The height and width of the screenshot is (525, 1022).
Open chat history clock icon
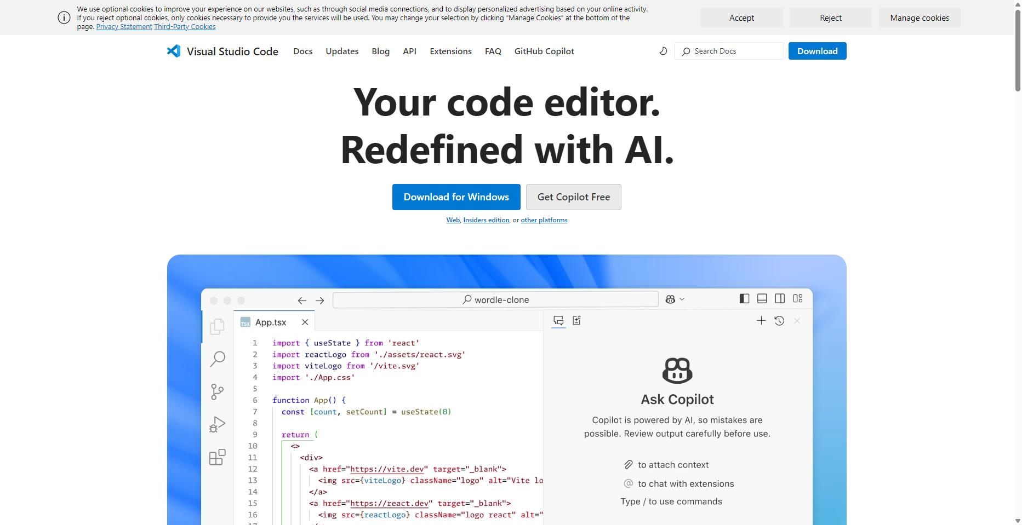tap(779, 321)
